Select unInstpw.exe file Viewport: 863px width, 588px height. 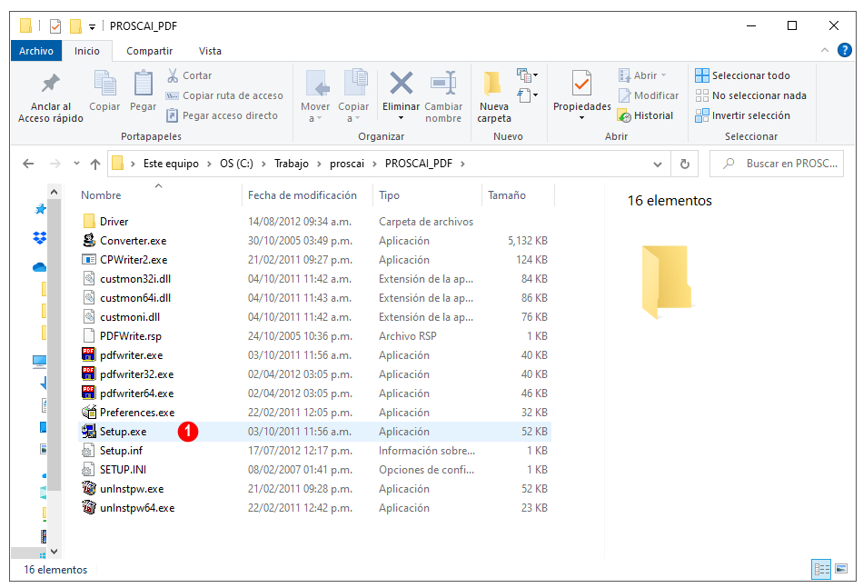132,489
